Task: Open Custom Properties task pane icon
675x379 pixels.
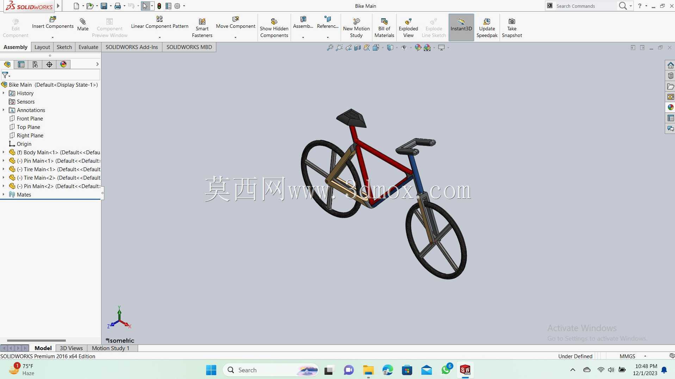Action: pos(670,118)
